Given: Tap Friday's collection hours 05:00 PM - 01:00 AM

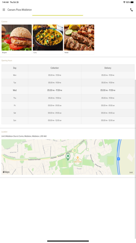Looking at the screenshot, I should (55, 105).
